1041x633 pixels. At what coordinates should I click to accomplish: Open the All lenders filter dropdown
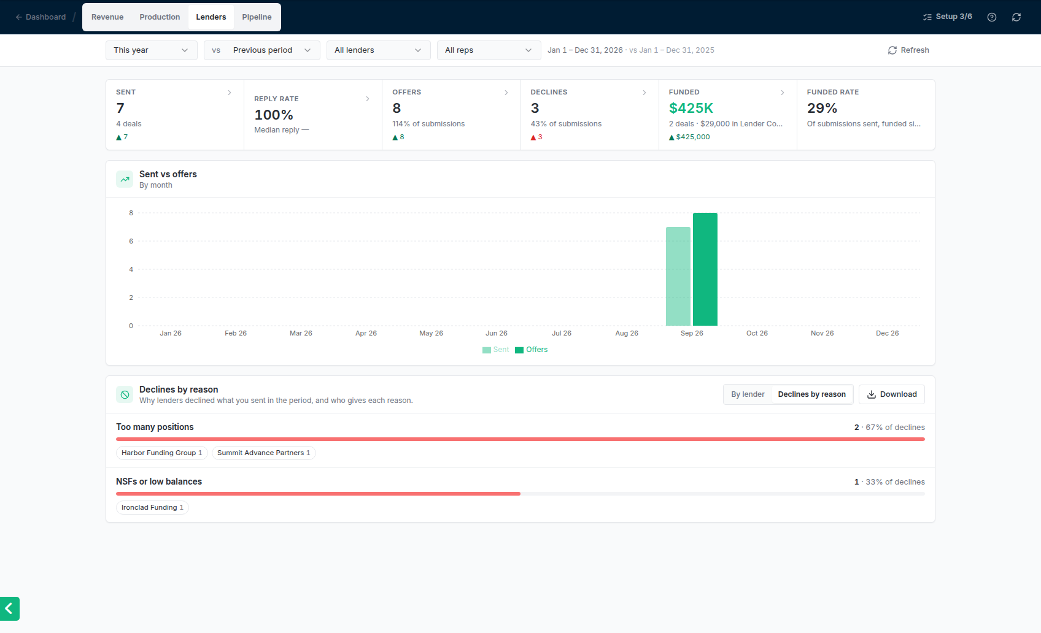tap(379, 50)
